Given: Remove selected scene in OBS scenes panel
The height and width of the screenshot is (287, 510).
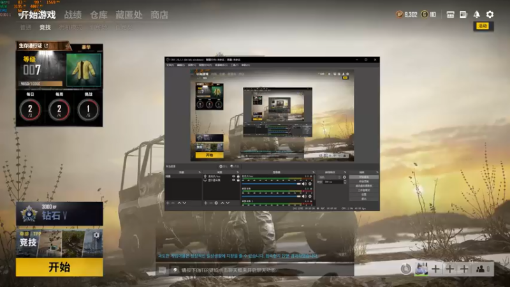Looking at the screenshot, I should pyautogui.click(x=173, y=203).
